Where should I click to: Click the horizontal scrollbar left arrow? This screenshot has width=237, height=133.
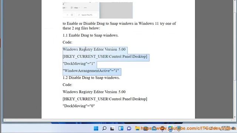5,120
